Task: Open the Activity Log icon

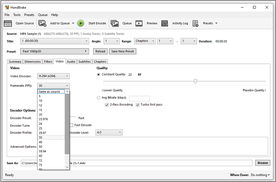Action: coord(165,23)
